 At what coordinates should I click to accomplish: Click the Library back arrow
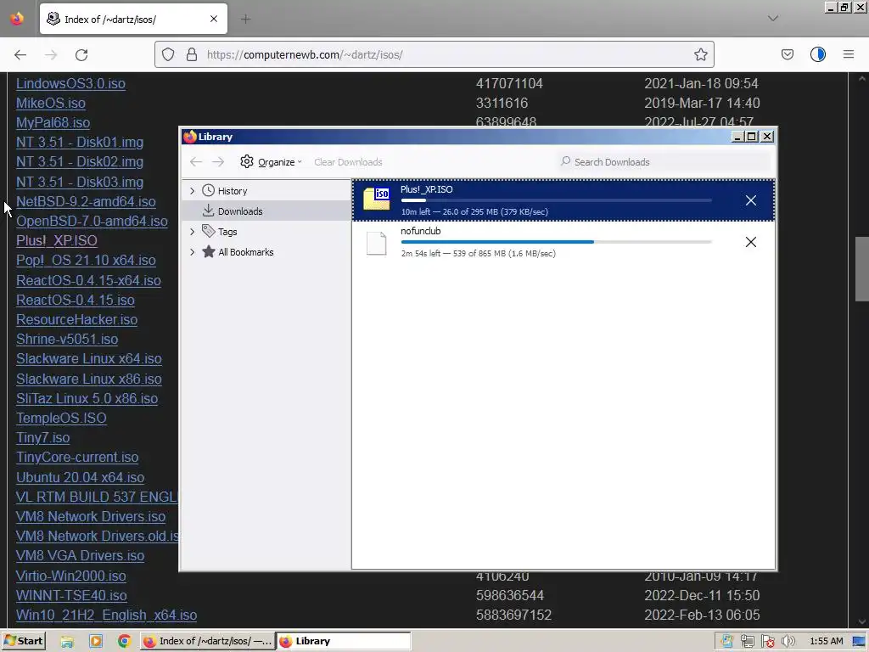pos(196,162)
